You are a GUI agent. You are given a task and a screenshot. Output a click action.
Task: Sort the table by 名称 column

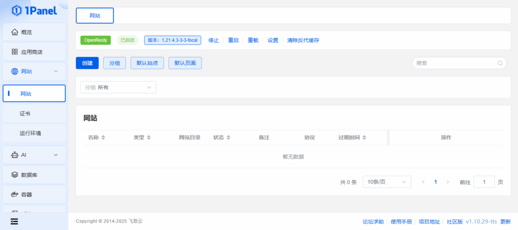pyautogui.click(x=103, y=137)
